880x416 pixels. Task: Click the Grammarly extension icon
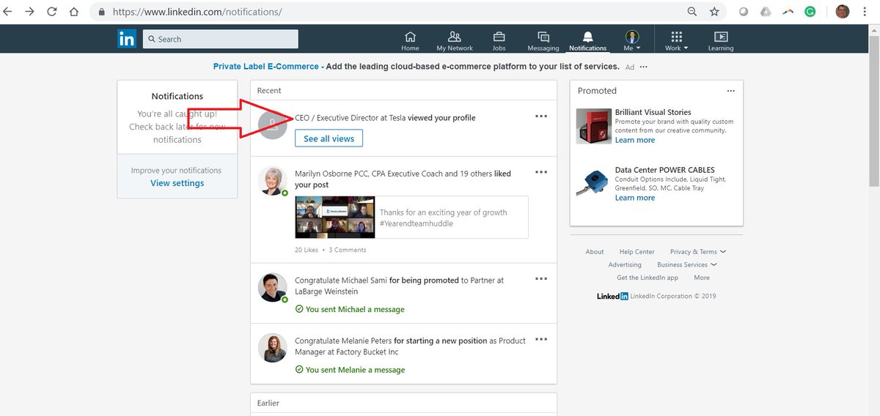[810, 12]
